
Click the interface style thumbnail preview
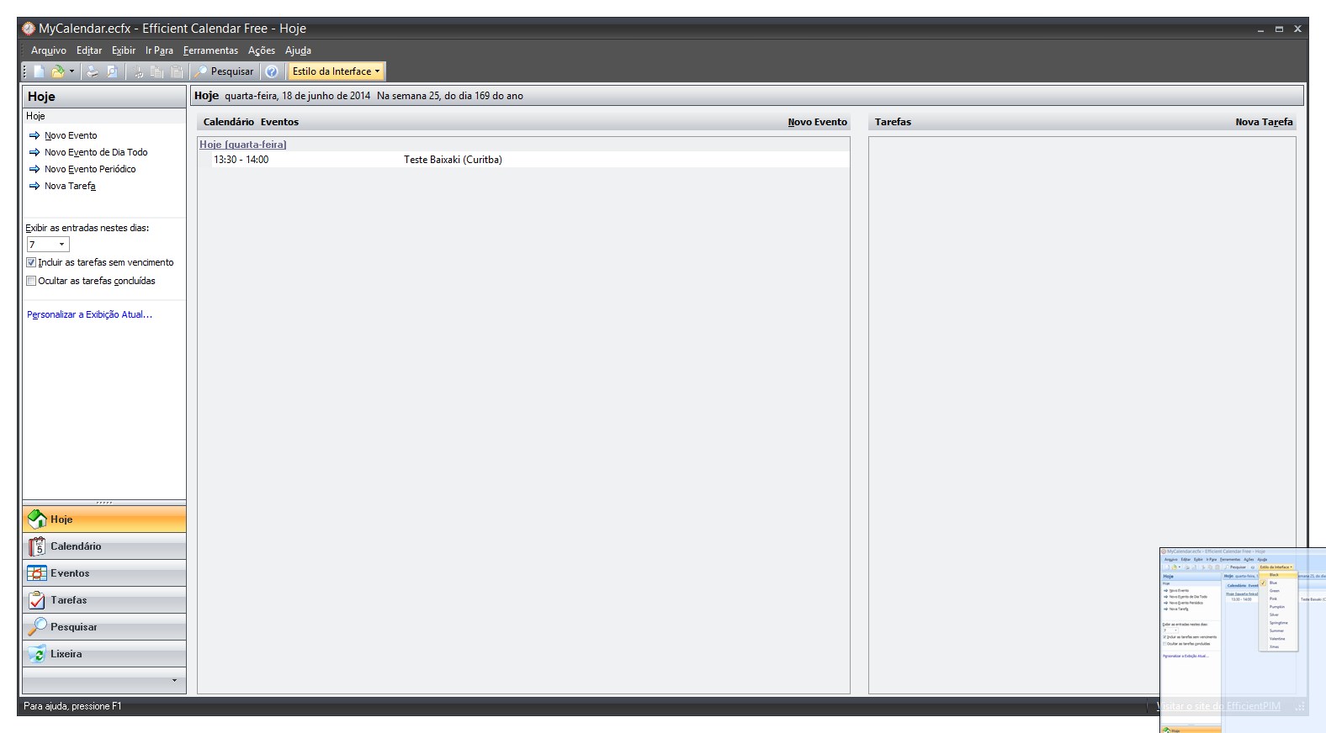click(x=1243, y=641)
